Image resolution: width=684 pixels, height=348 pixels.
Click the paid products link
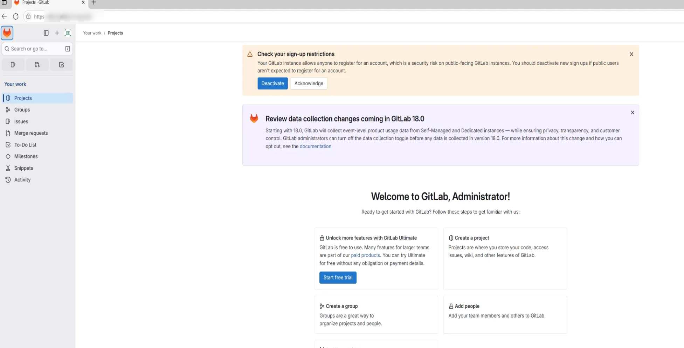[365, 255]
